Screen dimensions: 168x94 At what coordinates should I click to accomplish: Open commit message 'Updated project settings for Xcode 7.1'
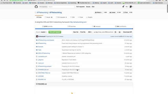73,47
